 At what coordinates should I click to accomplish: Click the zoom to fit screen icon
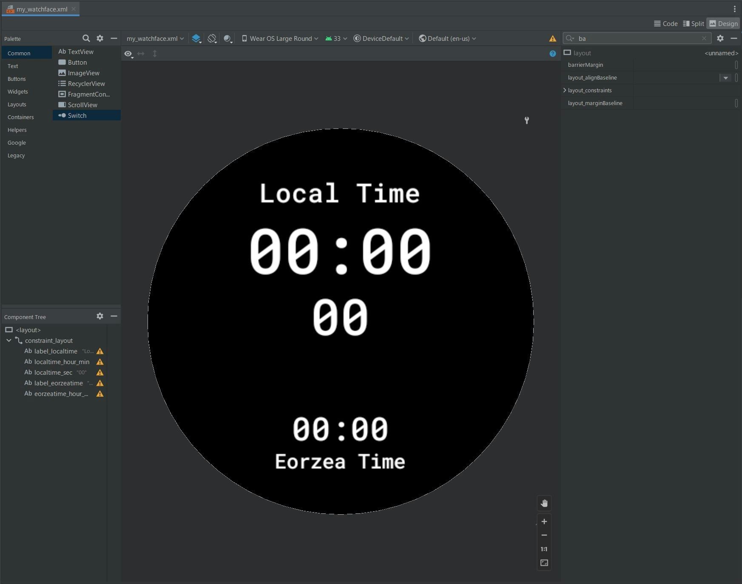tap(544, 563)
